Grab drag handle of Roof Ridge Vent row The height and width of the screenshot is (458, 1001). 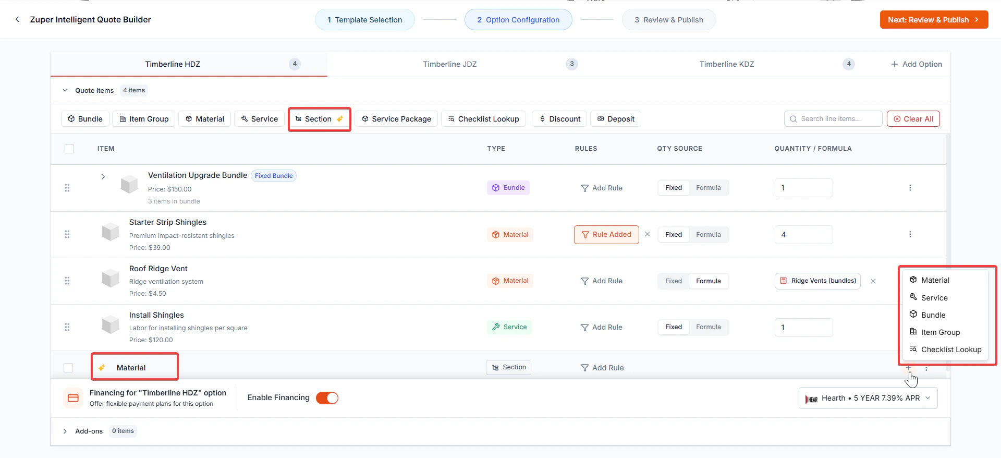[67, 281]
